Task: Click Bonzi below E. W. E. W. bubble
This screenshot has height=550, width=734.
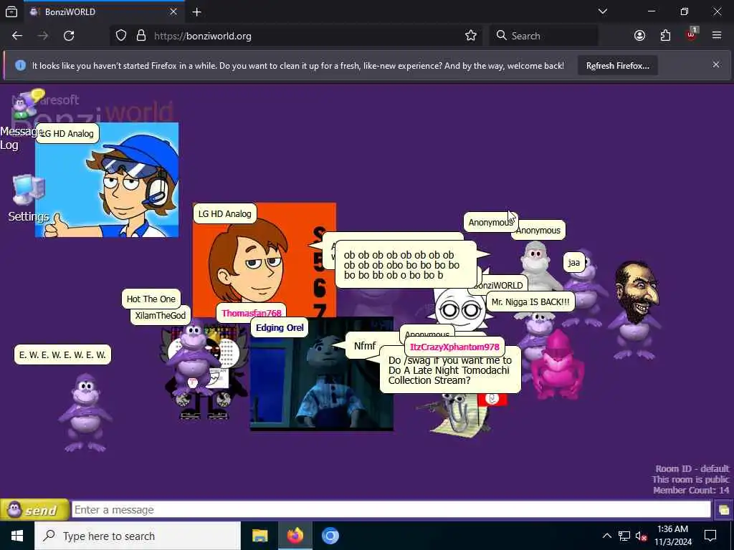Action: point(85,412)
